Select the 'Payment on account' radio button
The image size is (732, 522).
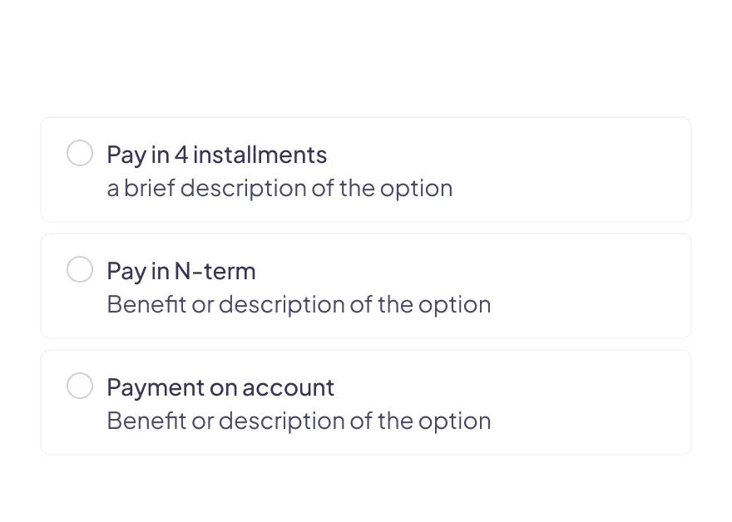(80, 386)
